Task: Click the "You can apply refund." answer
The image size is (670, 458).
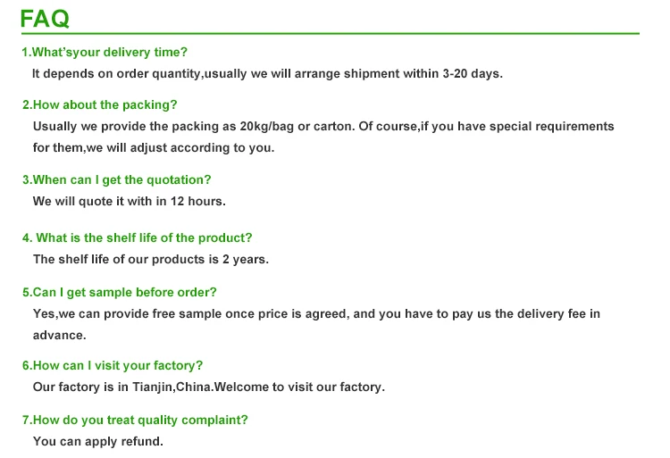Action: [x=97, y=441]
